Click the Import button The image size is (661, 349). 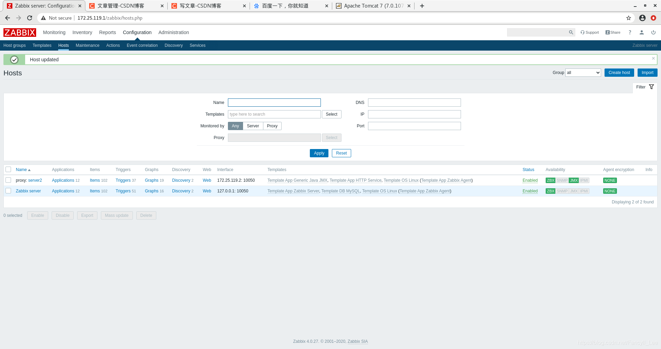pos(647,73)
